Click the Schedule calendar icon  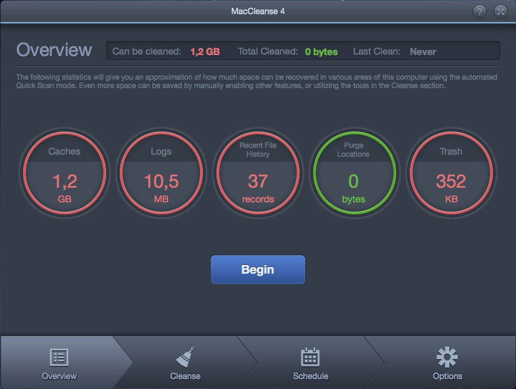(311, 357)
